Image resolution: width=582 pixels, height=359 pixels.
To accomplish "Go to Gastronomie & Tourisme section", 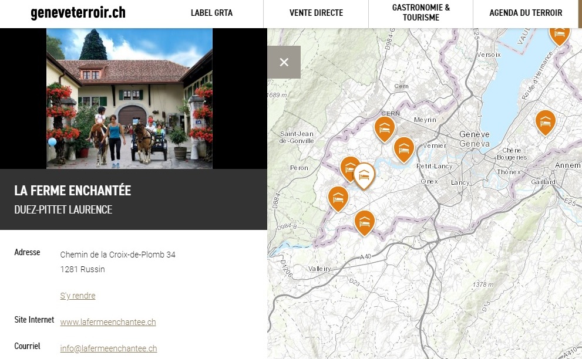I will [x=420, y=13].
